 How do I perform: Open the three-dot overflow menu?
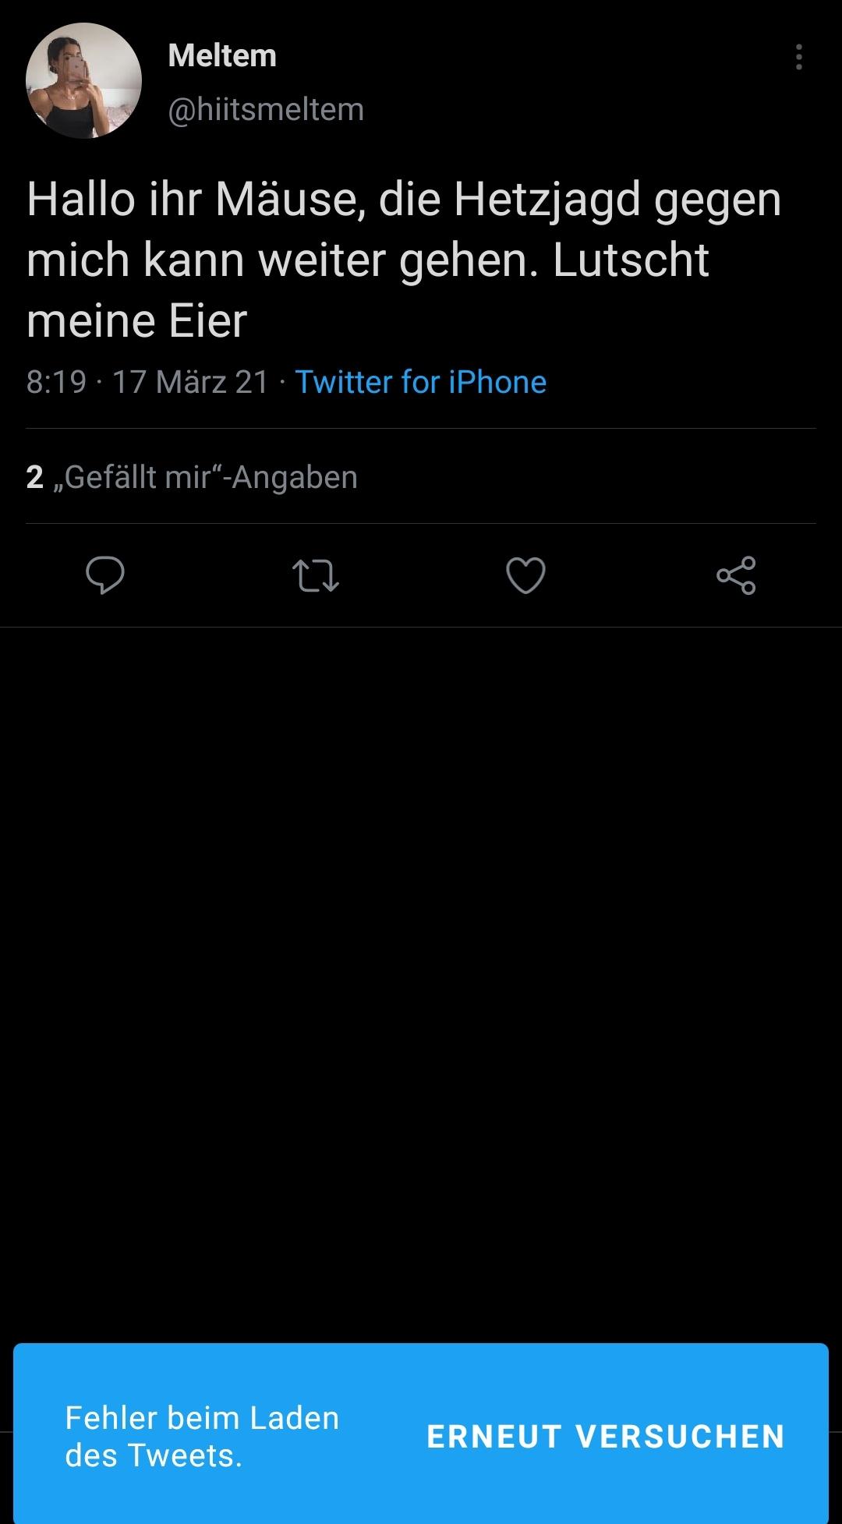click(799, 57)
